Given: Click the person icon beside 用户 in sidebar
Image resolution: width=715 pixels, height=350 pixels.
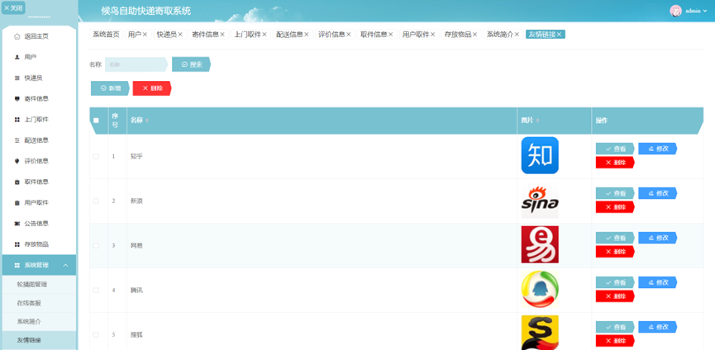Looking at the screenshot, I should point(17,57).
